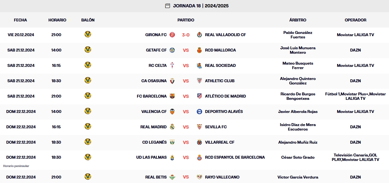This screenshot has height=183, width=389.
Task: Click the GETAFE CF team name
Action: pyautogui.click(x=156, y=50)
